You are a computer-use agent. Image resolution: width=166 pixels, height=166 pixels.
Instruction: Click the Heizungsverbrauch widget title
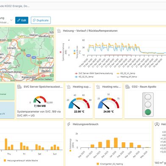click(x=86, y=124)
